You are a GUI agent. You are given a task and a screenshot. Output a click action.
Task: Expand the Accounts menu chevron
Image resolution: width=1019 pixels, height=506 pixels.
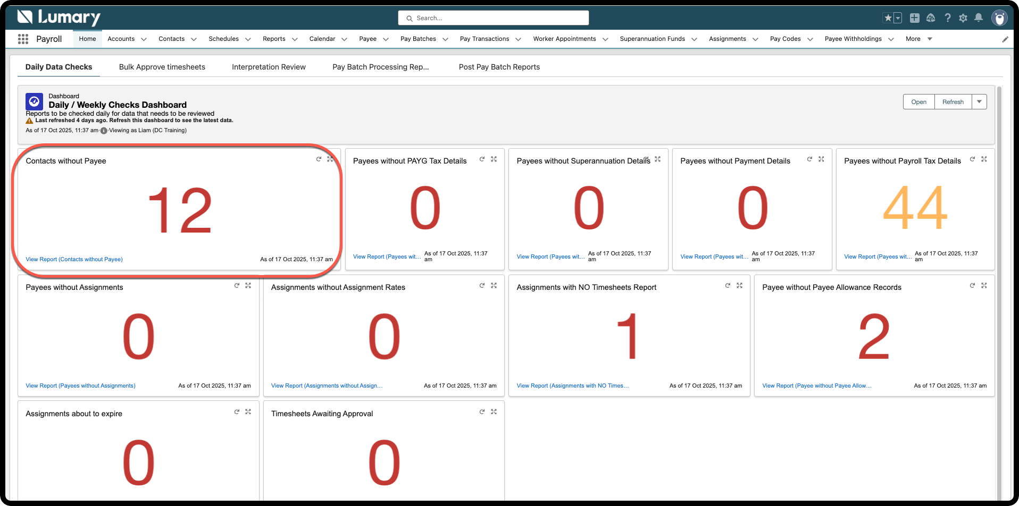click(144, 39)
